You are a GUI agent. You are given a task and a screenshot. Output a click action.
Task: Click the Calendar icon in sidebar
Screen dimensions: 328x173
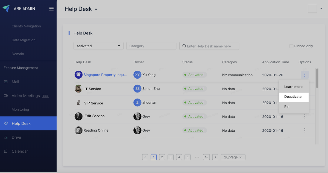coord(6,151)
